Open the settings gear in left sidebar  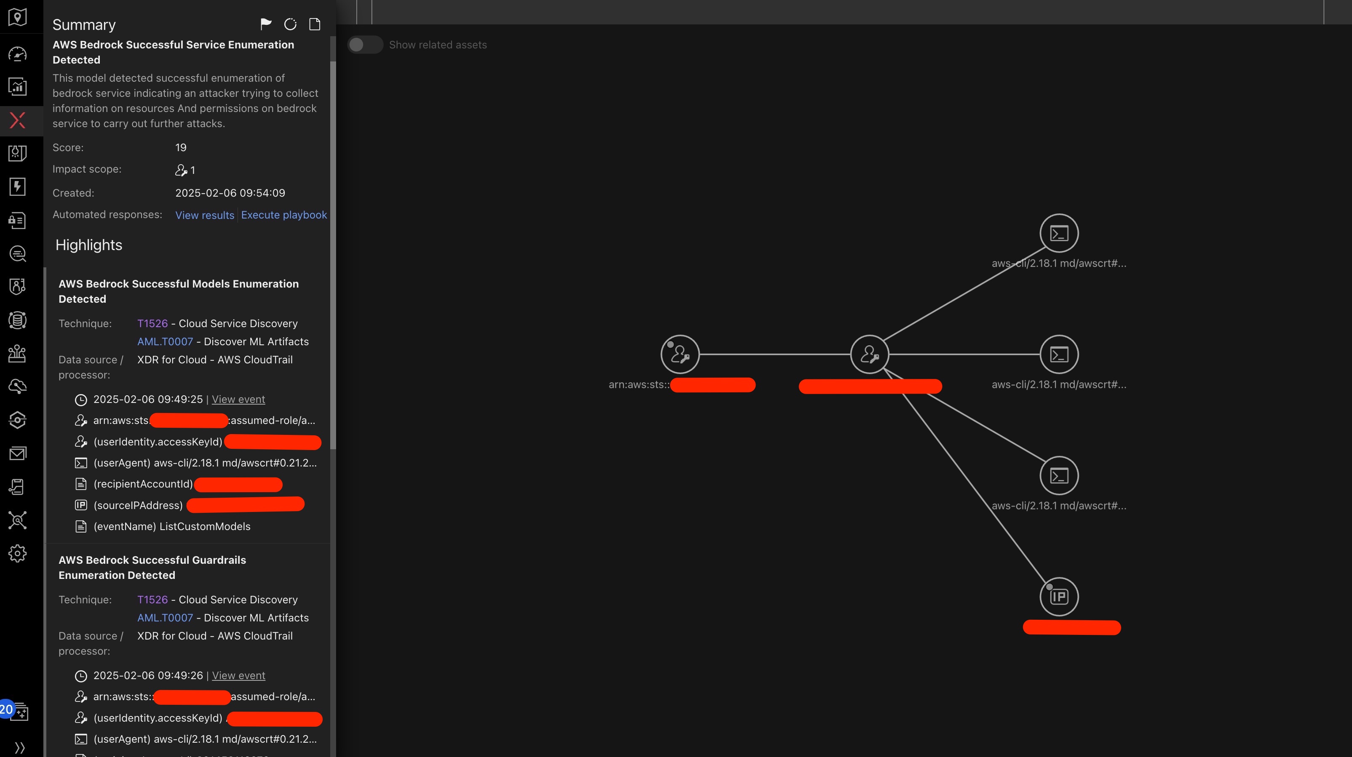pos(17,554)
